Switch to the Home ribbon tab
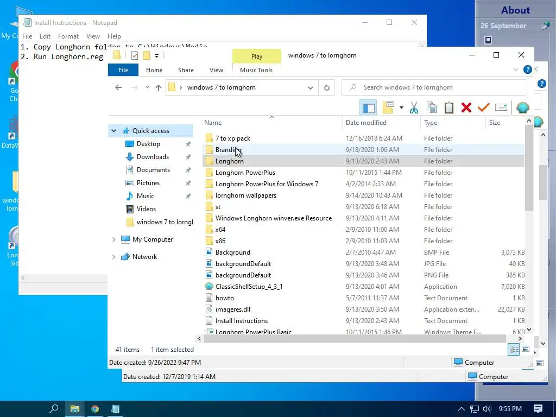 pyautogui.click(x=154, y=70)
